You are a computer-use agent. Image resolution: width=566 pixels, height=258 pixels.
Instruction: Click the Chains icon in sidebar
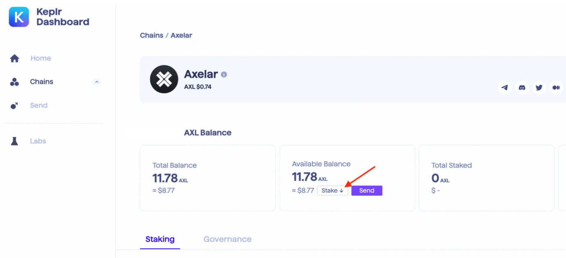click(x=15, y=82)
